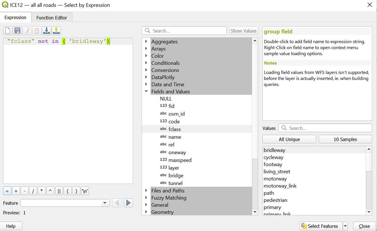The width and height of the screenshot is (377, 231).
Task: Collapse the Fields and Values group
Action: (146, 92)
